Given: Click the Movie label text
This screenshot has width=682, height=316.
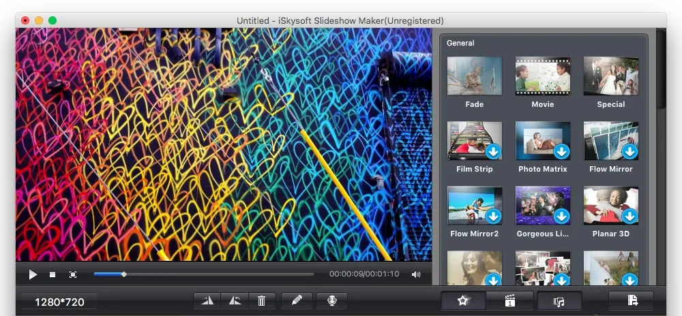Looking at the screenshot, I should pos(543,104).
